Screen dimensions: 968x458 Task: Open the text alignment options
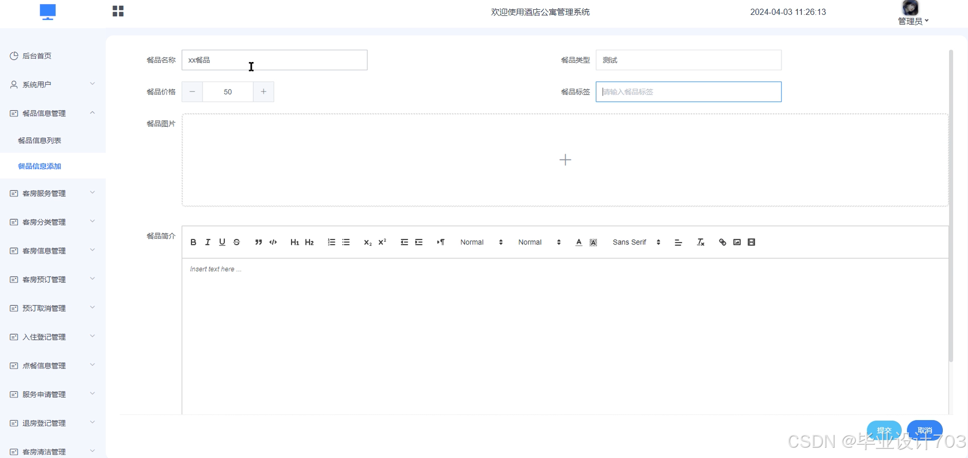pos(678,242)
